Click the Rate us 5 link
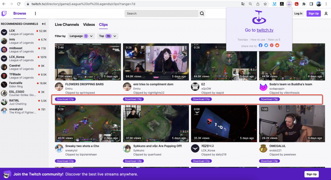This screenshot has width=331, height=180. pos(274,40)
